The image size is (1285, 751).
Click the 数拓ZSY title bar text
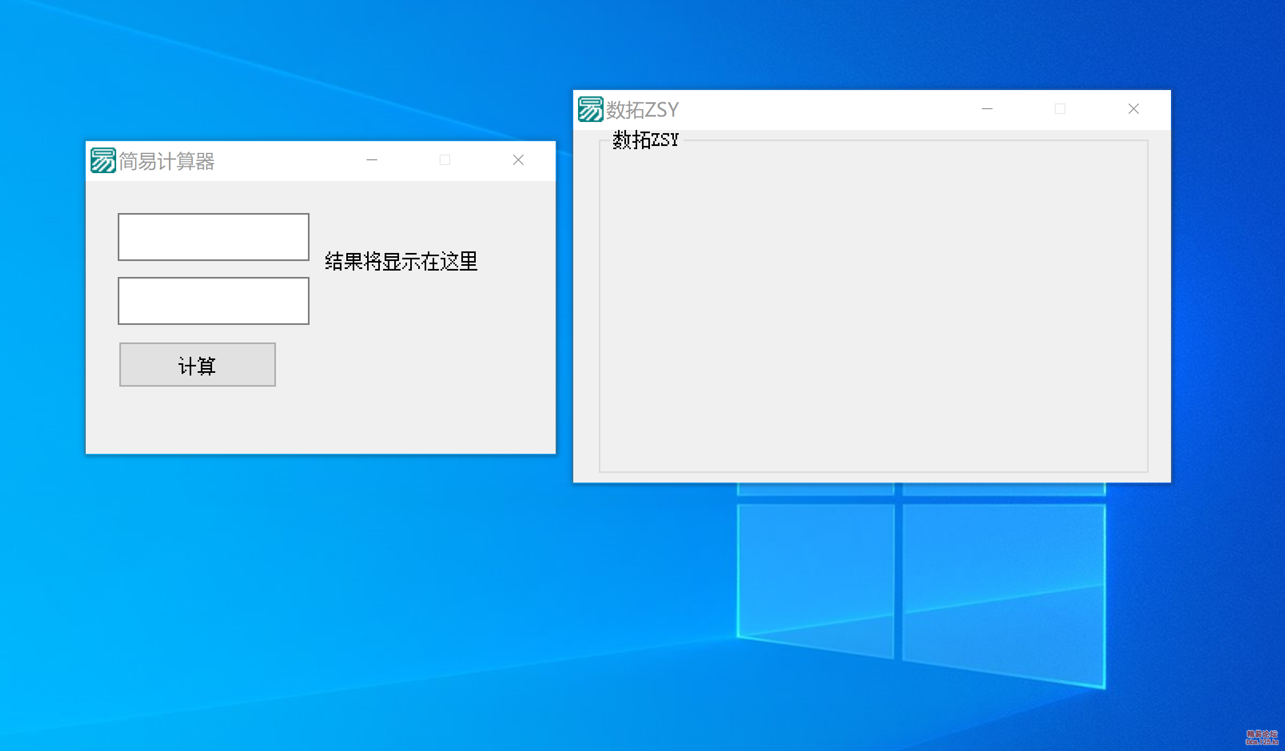click(642, 110)
